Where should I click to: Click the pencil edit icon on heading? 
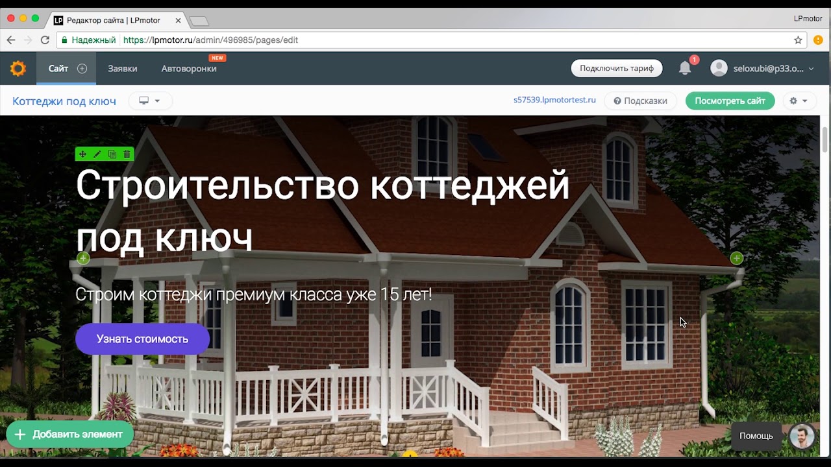pos(97,154)
